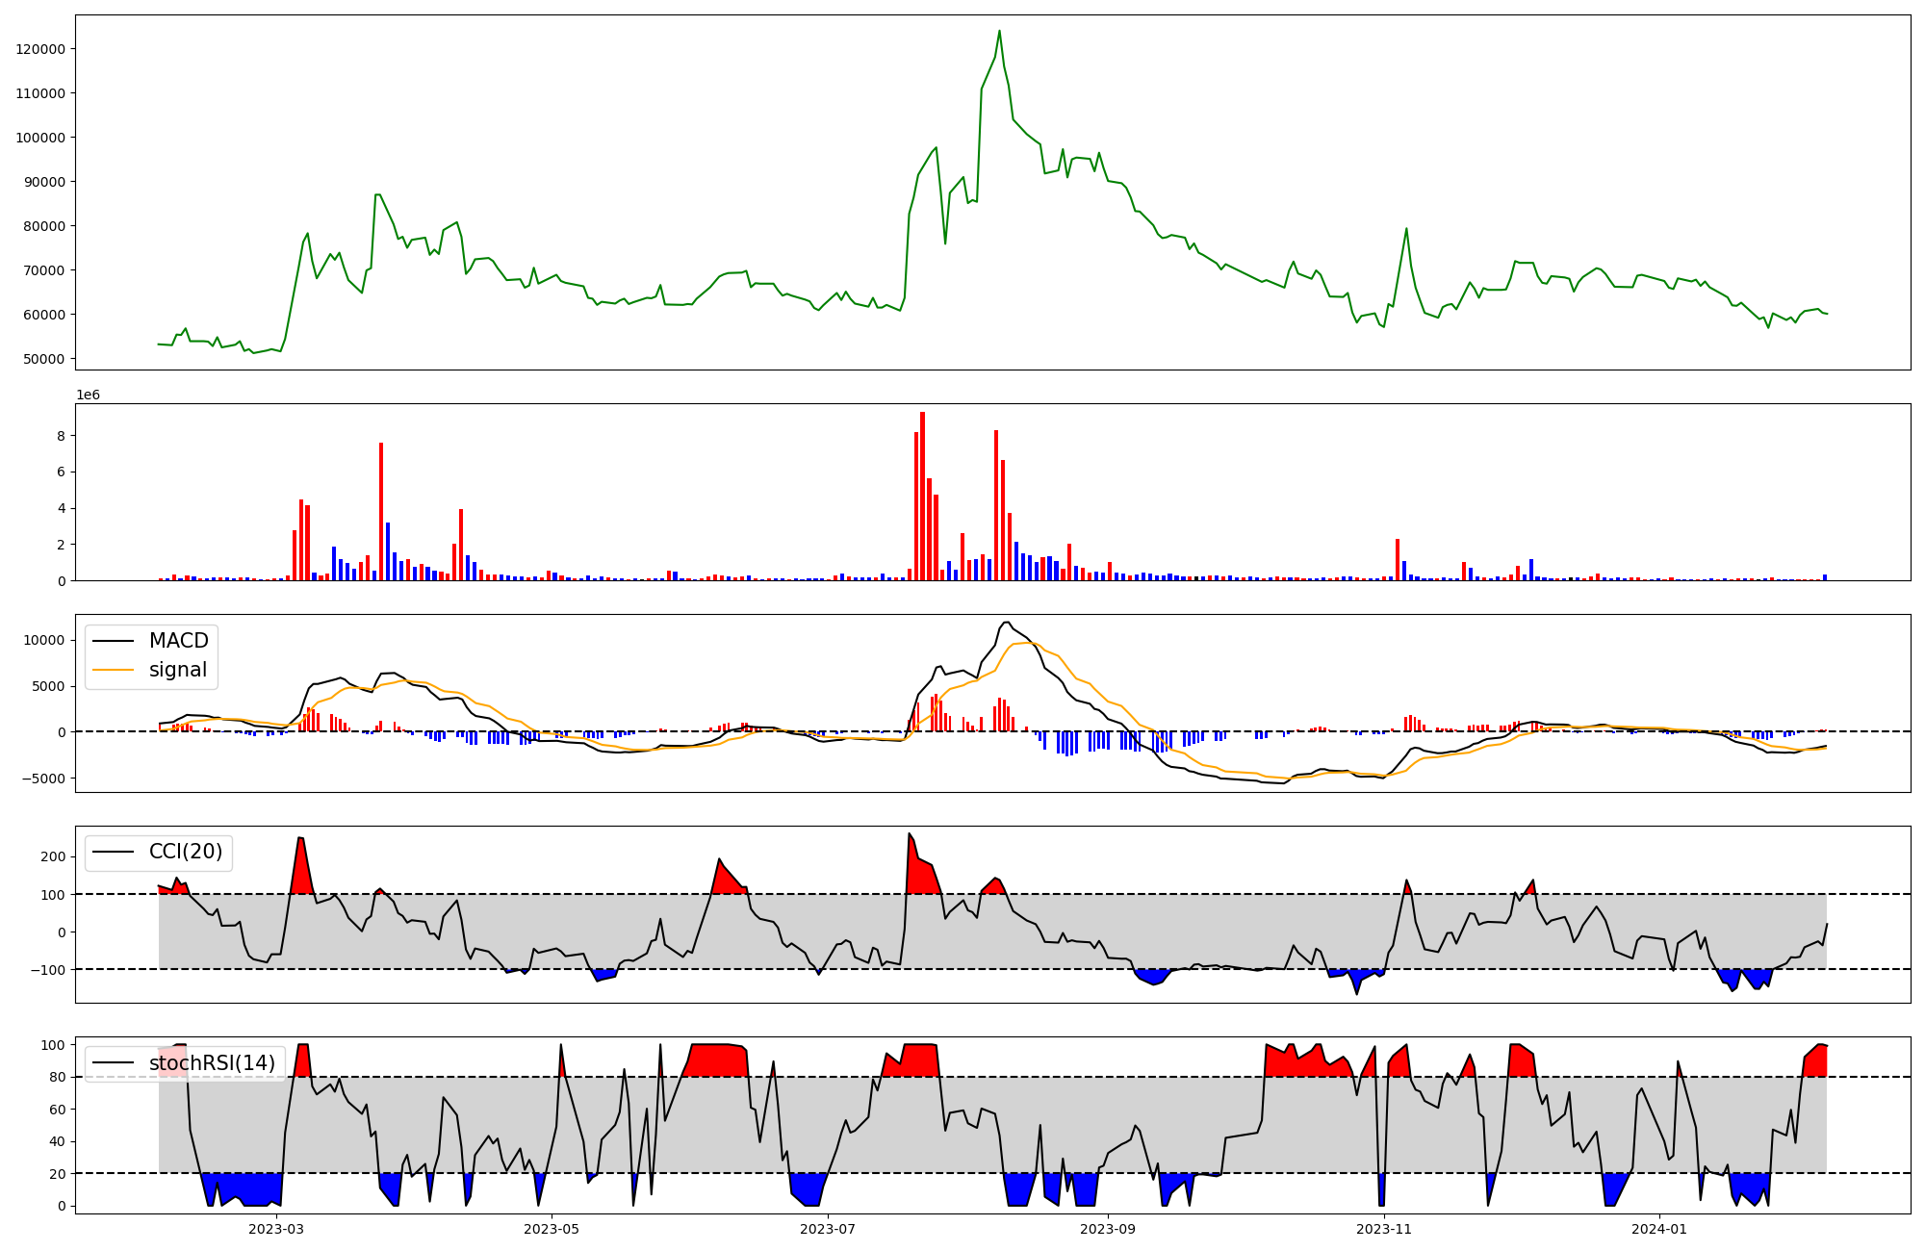Click the orange signal legend line
The width and height of the screenshot is (1925, 1251).
114,670
